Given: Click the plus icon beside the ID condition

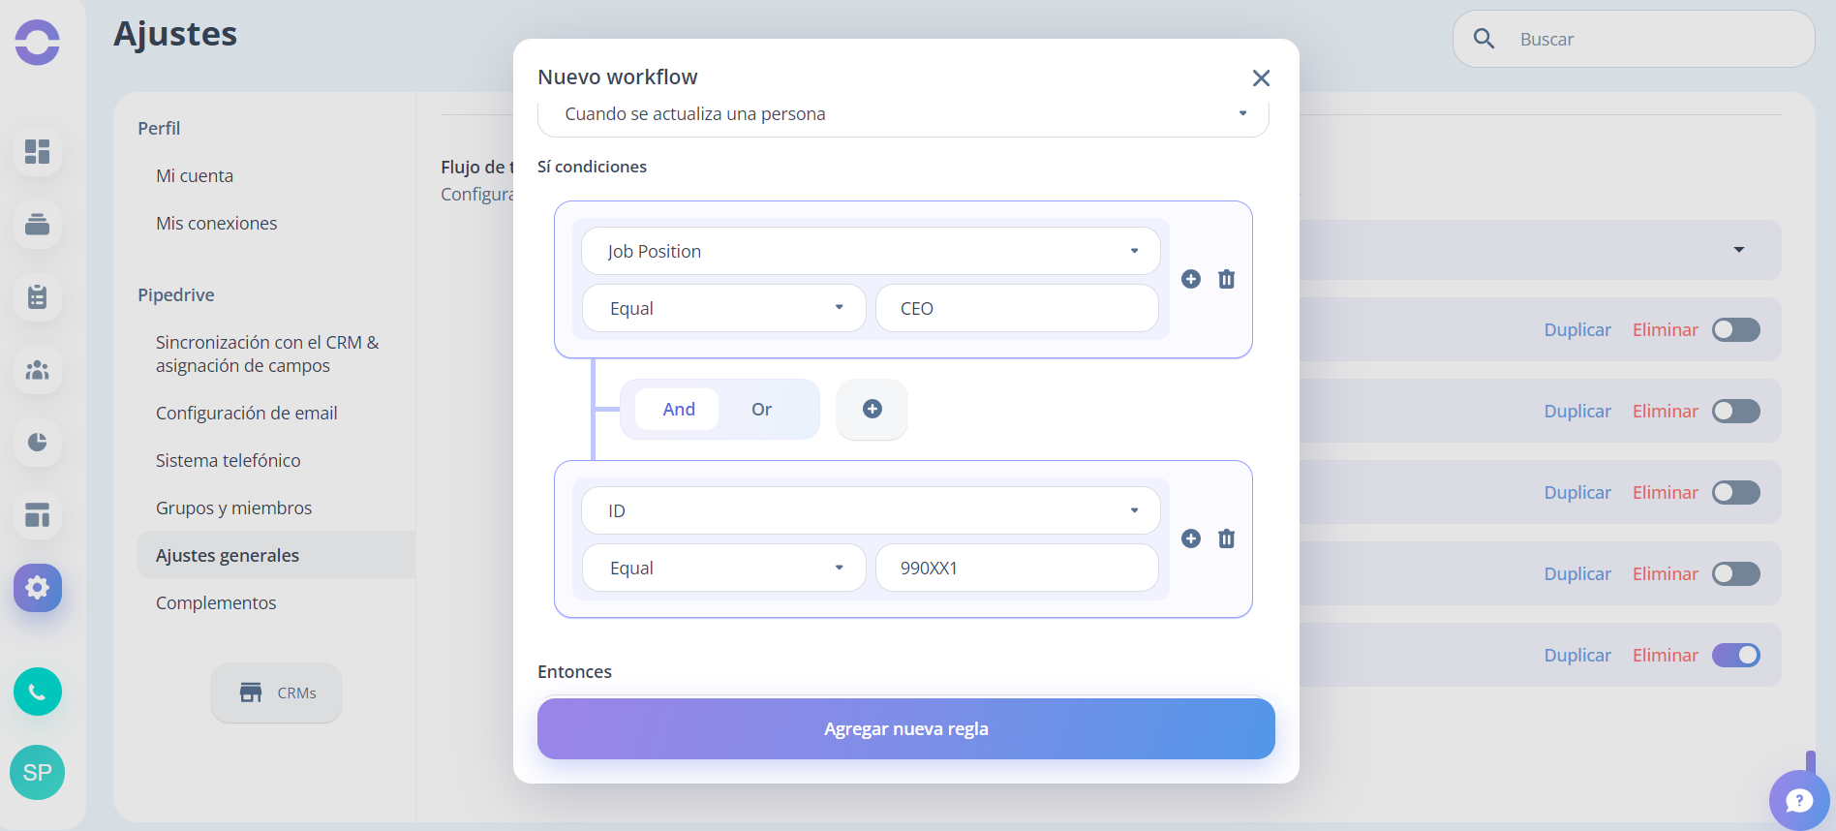Looking at the screenshot, I should 1191,539.
